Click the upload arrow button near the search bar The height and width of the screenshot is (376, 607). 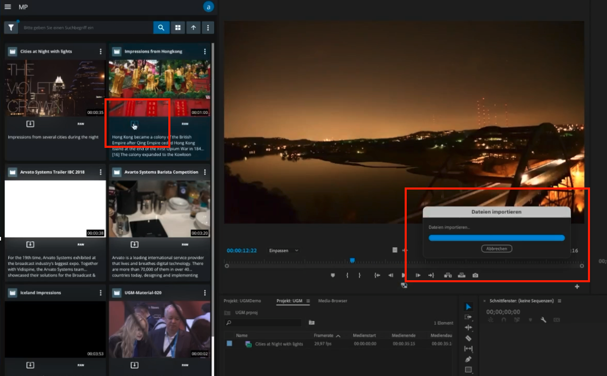[193, 27]
